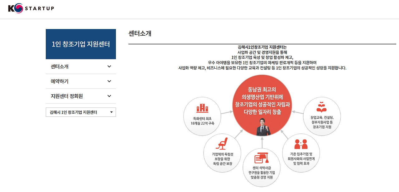The image size is (399, 192).
Task: Expand the 예약하기 section chevron
Action: [x=109, y=81]
